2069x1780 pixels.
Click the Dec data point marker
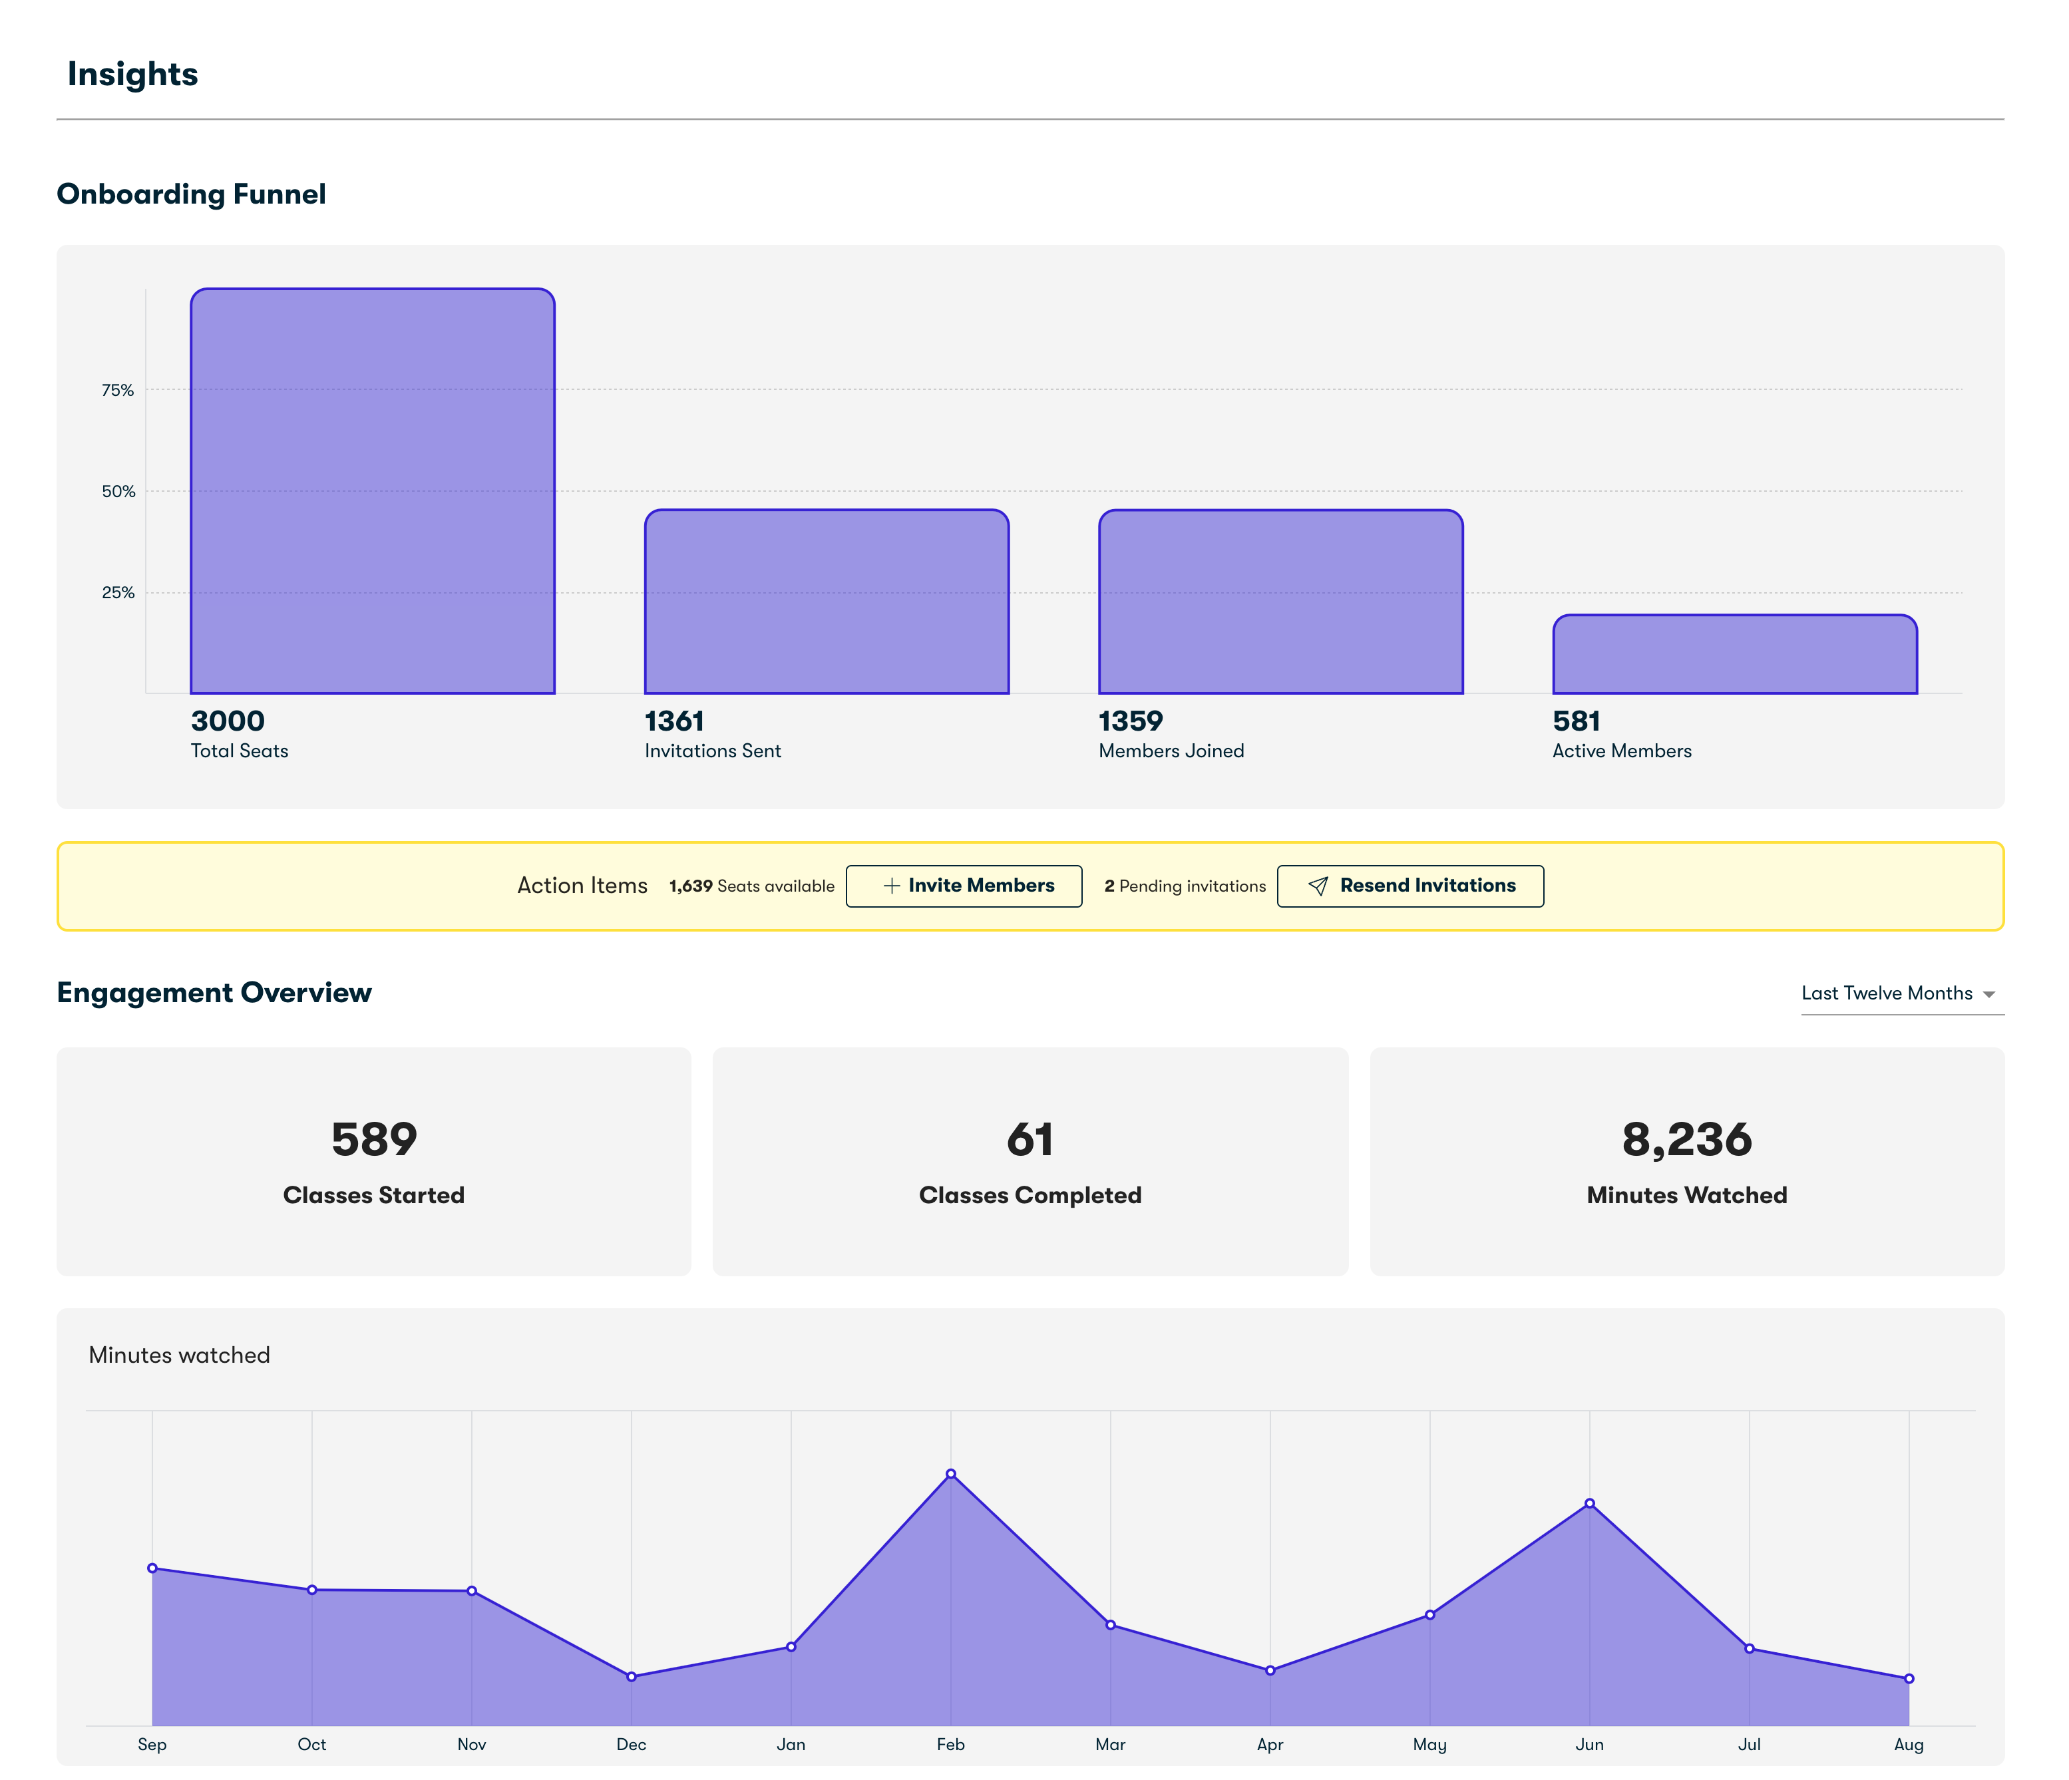click(x=631, y=1676)
